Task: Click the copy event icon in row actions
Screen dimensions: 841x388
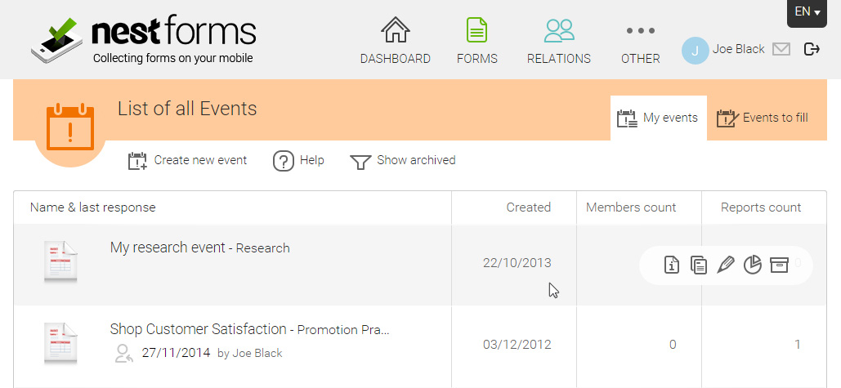Action: pyautogui.click(x=698, y=265)
